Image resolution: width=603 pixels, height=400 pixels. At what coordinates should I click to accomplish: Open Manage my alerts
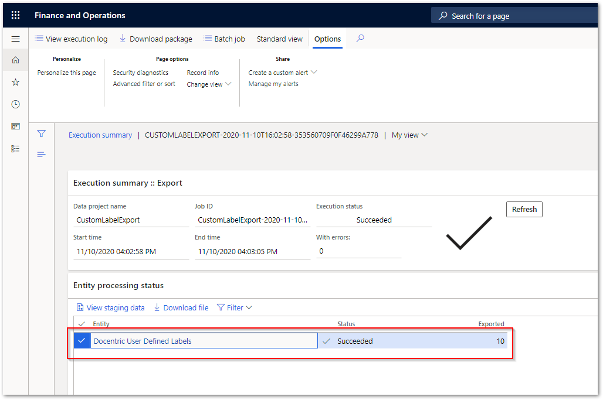pyautogui.click(x=273, y=84)
